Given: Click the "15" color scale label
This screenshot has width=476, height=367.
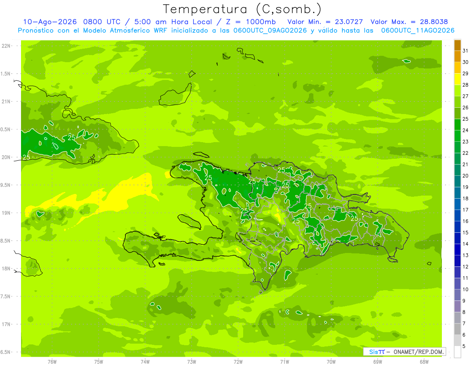Looking at the screenshot, I should [x=466, y=233].
